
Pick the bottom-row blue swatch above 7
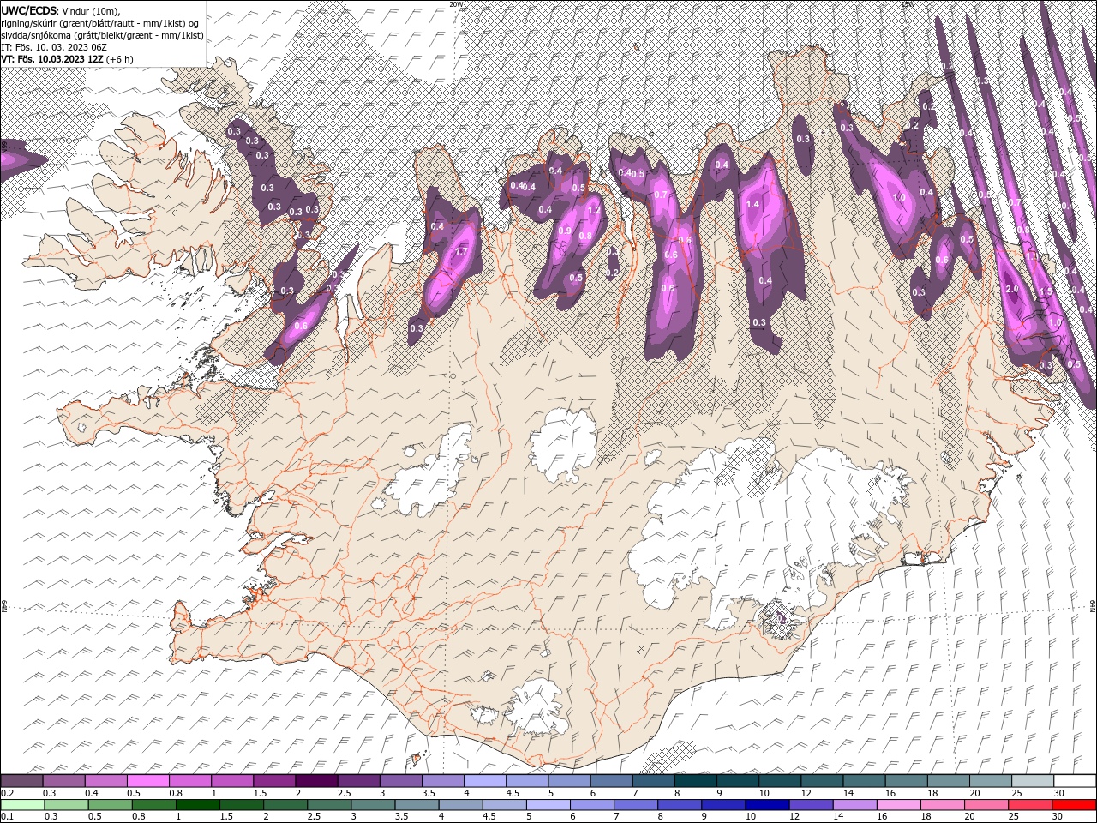[x=637, y=805]
